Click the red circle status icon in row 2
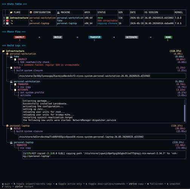This screenshot has height=189, width=190. 7,21
